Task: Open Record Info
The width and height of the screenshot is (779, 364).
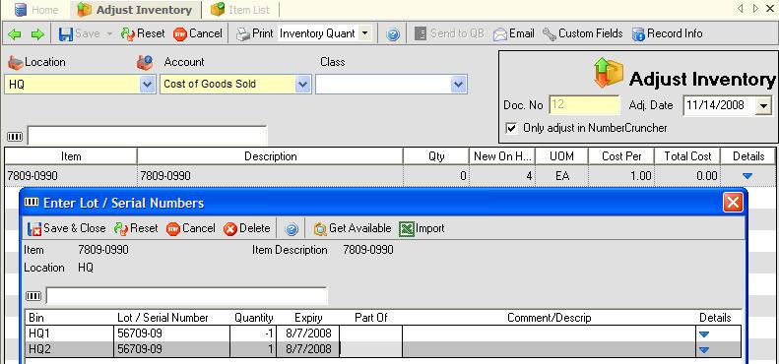Action: click(667, 33)
